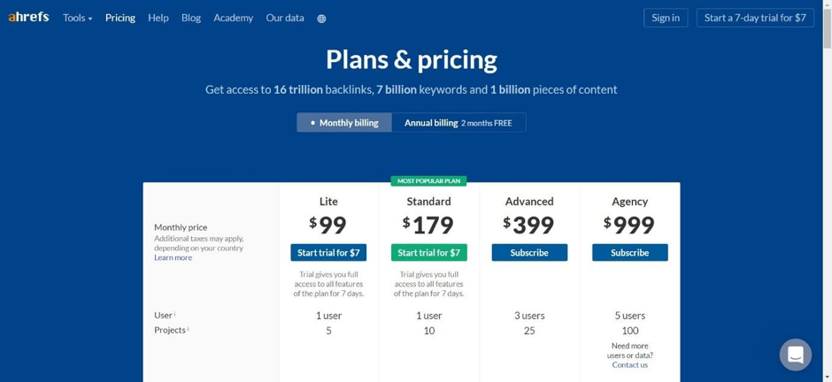Start Standard plan trial for $7

[x=428, y=253]
